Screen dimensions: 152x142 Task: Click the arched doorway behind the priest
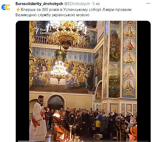56,102
